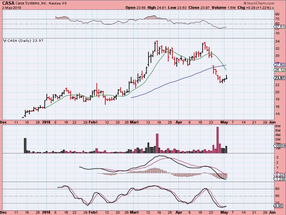Click the MACD value -1.236 tag
286x215 pixels.
[x=280, y=179]
